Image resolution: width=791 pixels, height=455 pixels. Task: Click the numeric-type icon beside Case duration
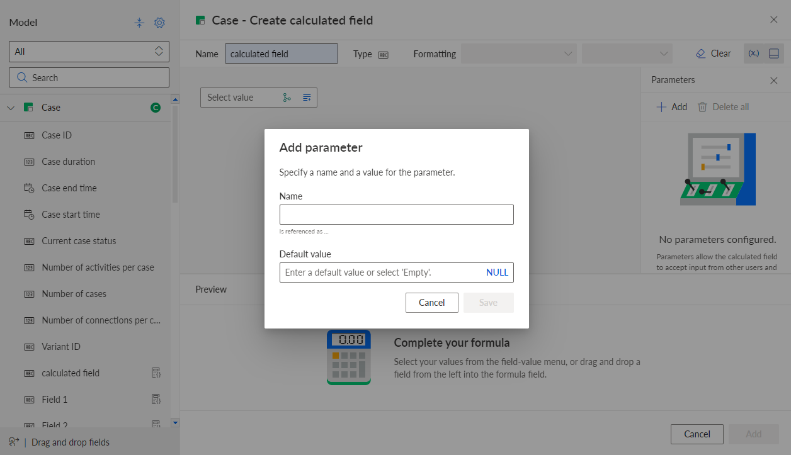coord(29,162)
